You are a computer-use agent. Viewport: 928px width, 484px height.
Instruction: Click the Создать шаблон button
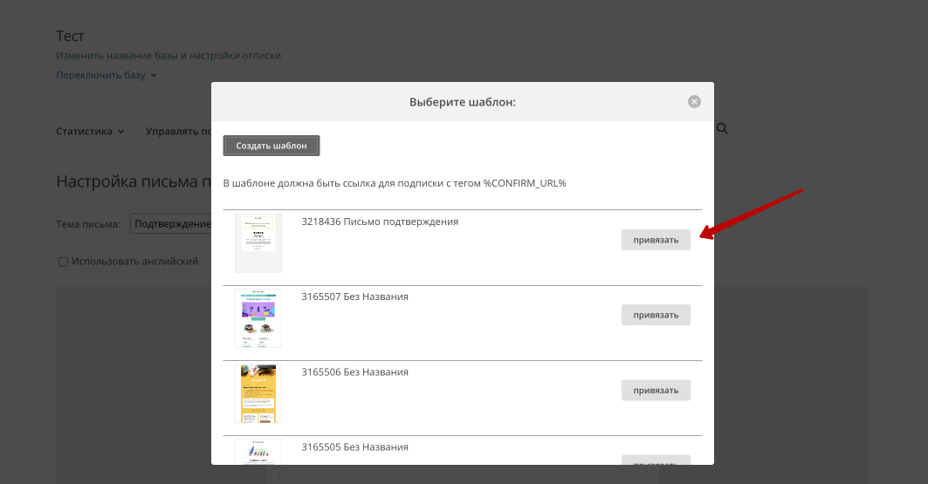(272, 146)
